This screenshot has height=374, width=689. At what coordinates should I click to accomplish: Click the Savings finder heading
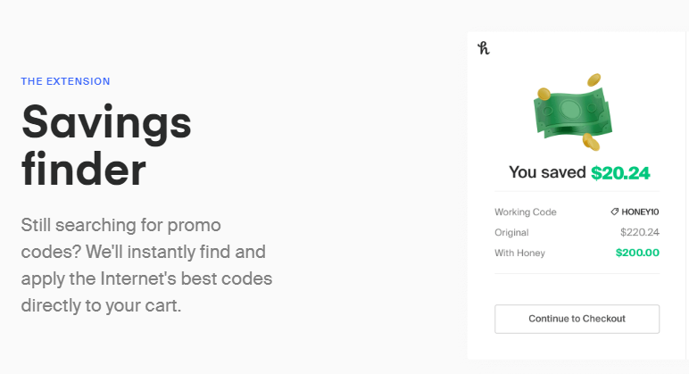106,145
